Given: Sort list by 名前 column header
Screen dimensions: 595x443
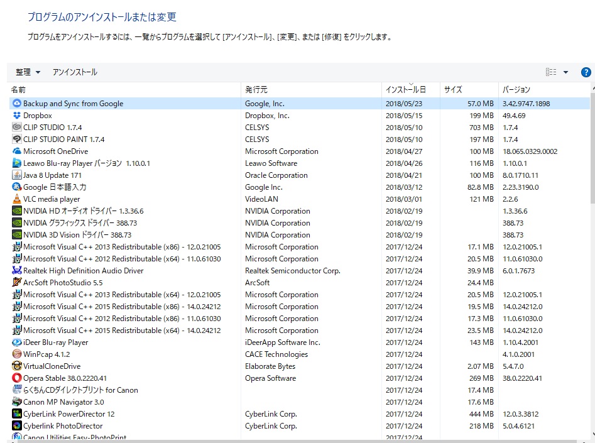Looking at the screenshot, I should (19, 90).
